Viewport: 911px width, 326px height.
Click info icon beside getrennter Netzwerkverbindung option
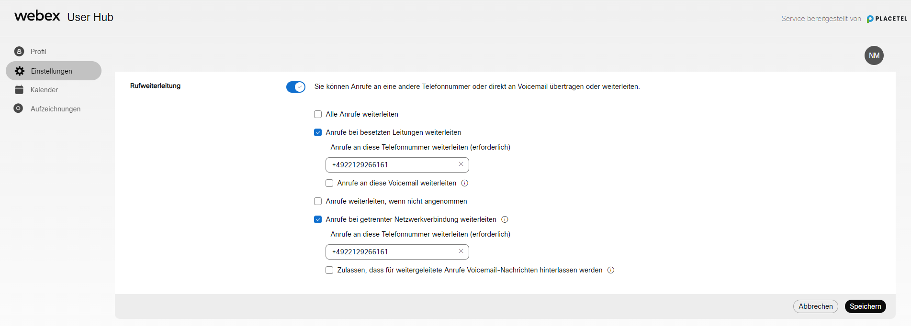pyautogui.click(x=505, y=219)
